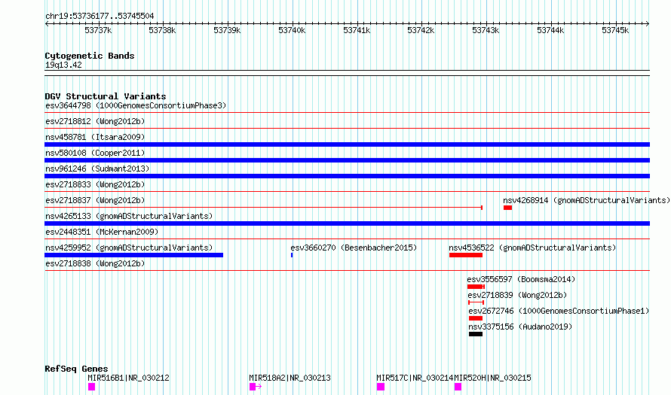Open the esv3644798 (1000GenomesConsortiumPhase3) label

136,105
